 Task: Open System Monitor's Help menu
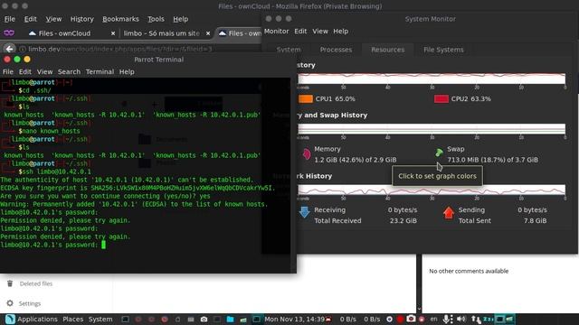[340, 32]
